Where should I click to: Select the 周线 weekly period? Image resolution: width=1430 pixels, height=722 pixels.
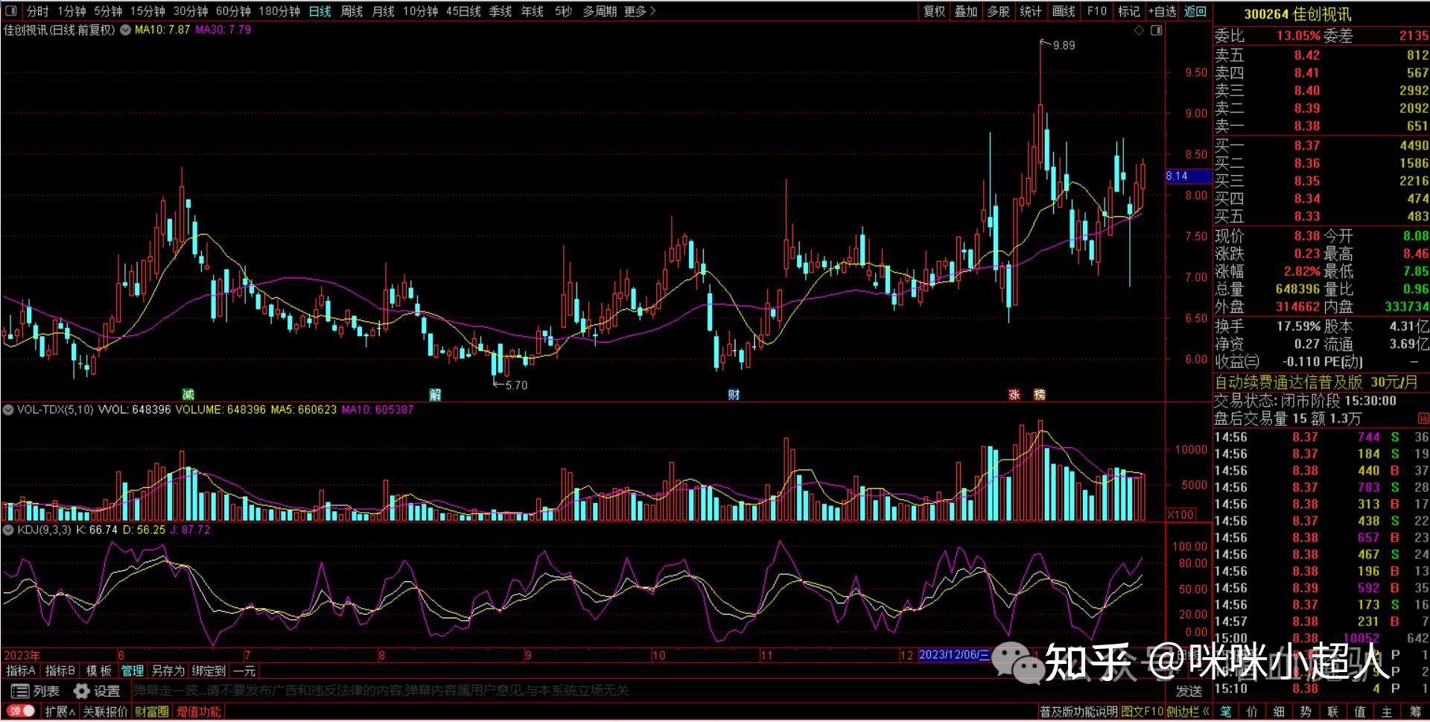(x=352, y=11)
